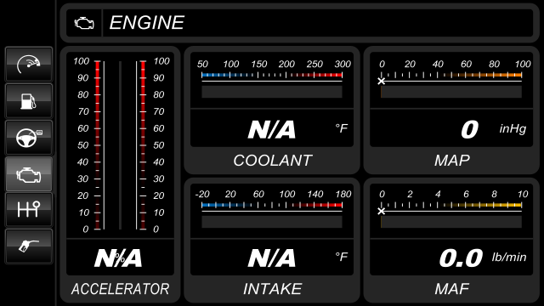Screen dimensions: 544x306
Task: Click the MAF gauge X marker
Action: [x=382, y=211]
